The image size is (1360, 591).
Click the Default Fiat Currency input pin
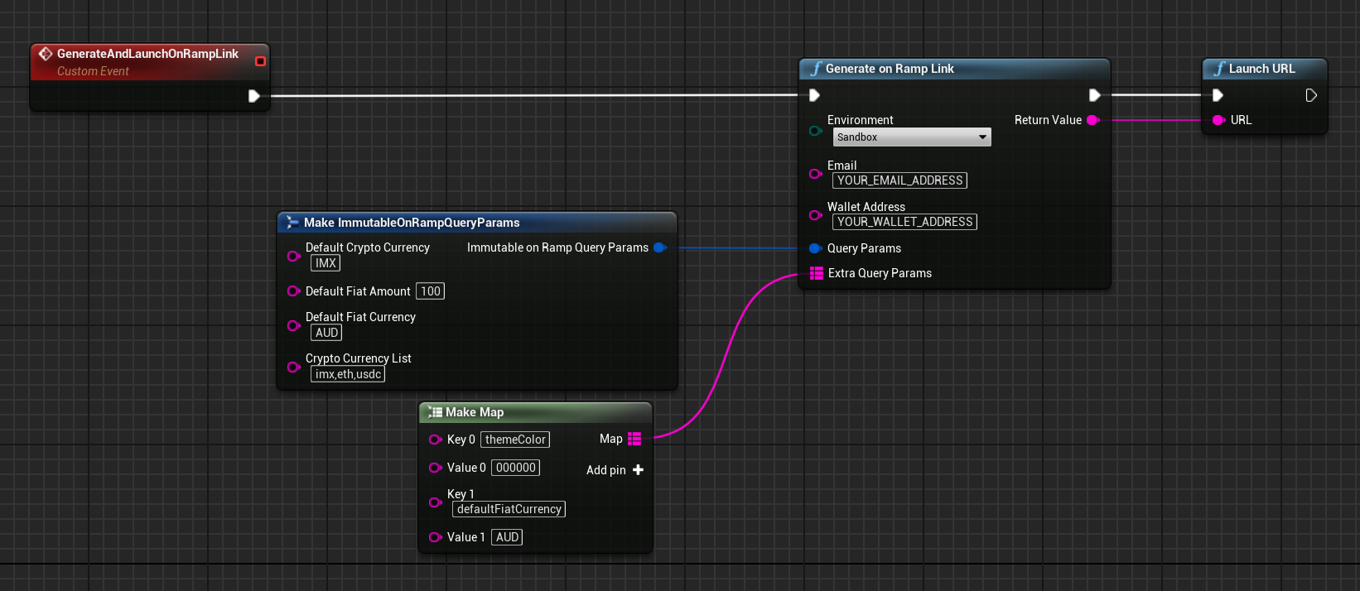pos(293,326)
